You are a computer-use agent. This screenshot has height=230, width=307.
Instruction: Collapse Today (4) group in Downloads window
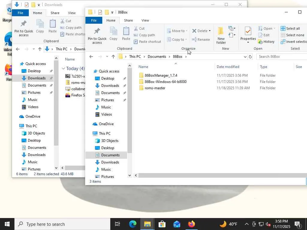pos(63,69)
